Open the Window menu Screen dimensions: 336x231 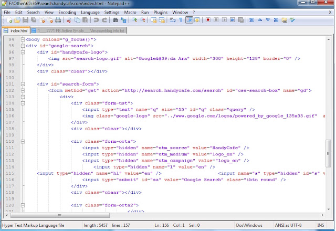[180, 12]
